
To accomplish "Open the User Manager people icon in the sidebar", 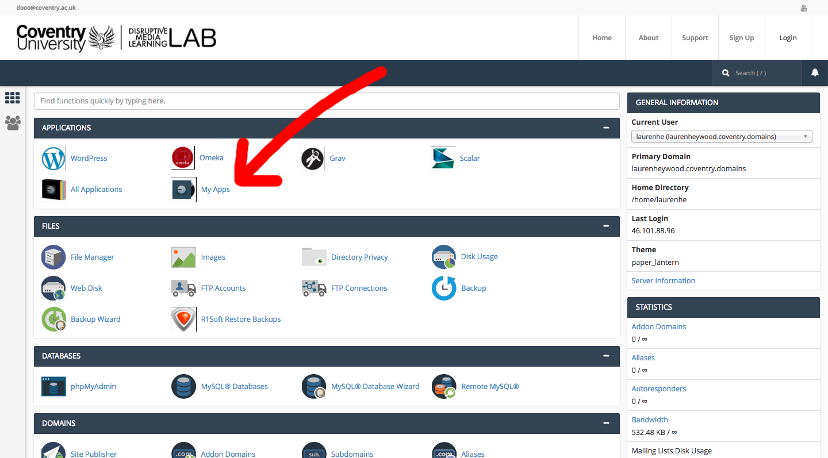I will 13,122.
